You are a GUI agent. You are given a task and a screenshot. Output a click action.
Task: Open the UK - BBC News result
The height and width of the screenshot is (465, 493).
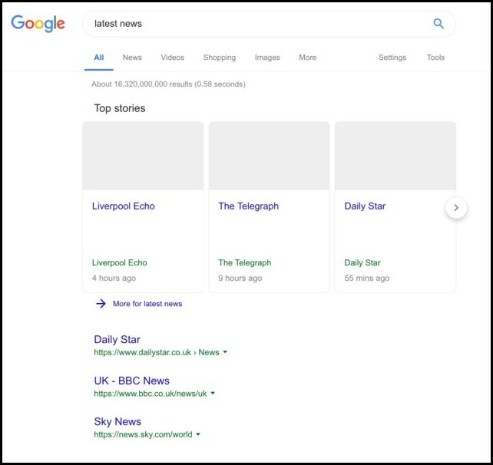tap(131, 381)
